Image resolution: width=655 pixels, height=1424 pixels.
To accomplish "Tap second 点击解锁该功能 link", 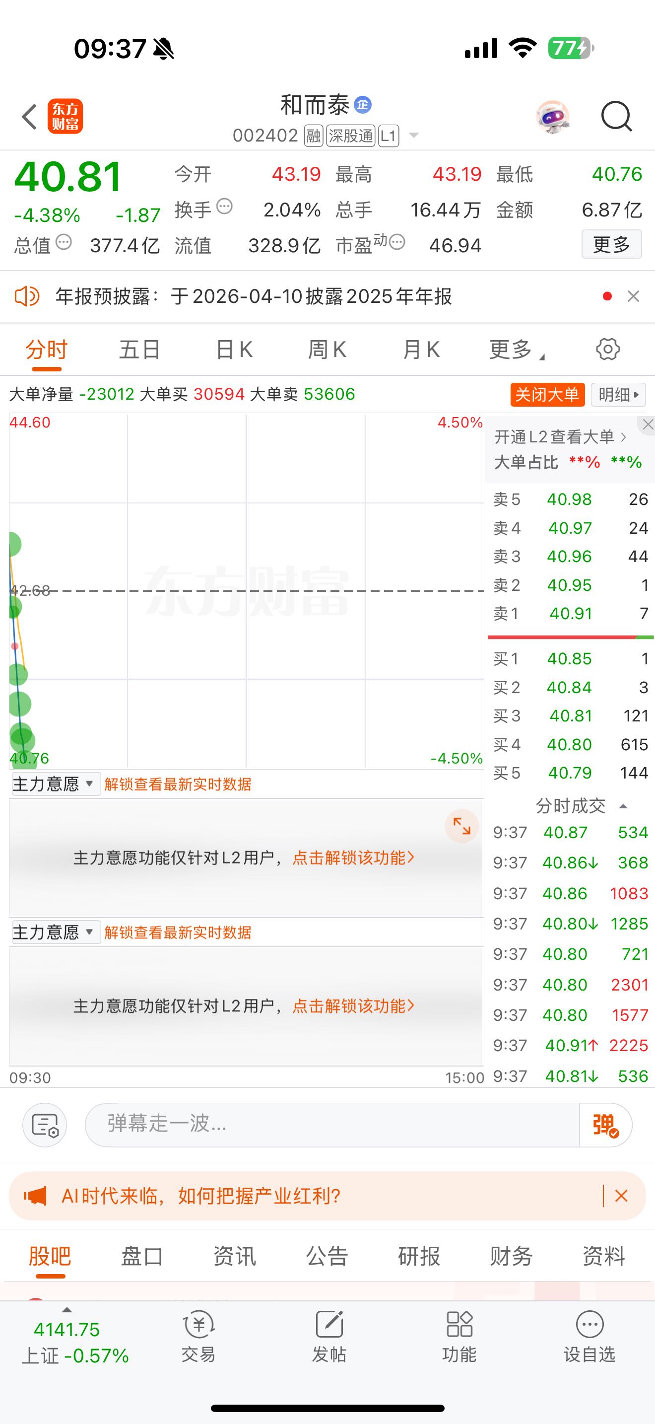I will (x=353, y=1006).
